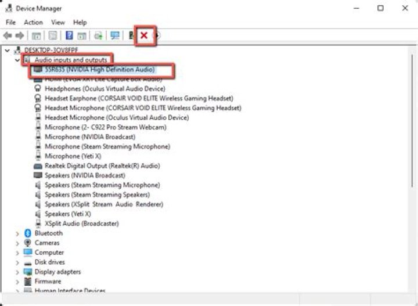Click the Microphone (Yeti X) mic icon
418x306 pixels.
38,156
